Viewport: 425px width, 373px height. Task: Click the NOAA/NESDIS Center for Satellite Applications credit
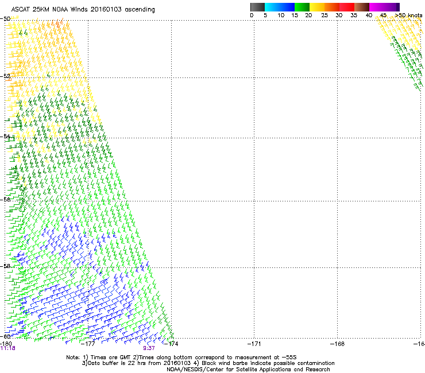(x=248, y=370)
